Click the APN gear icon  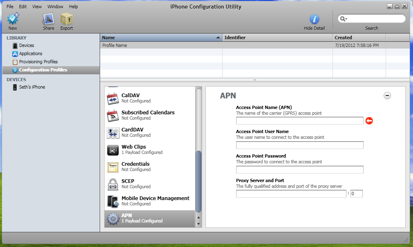pyautogui.click(x=113, y=218)
